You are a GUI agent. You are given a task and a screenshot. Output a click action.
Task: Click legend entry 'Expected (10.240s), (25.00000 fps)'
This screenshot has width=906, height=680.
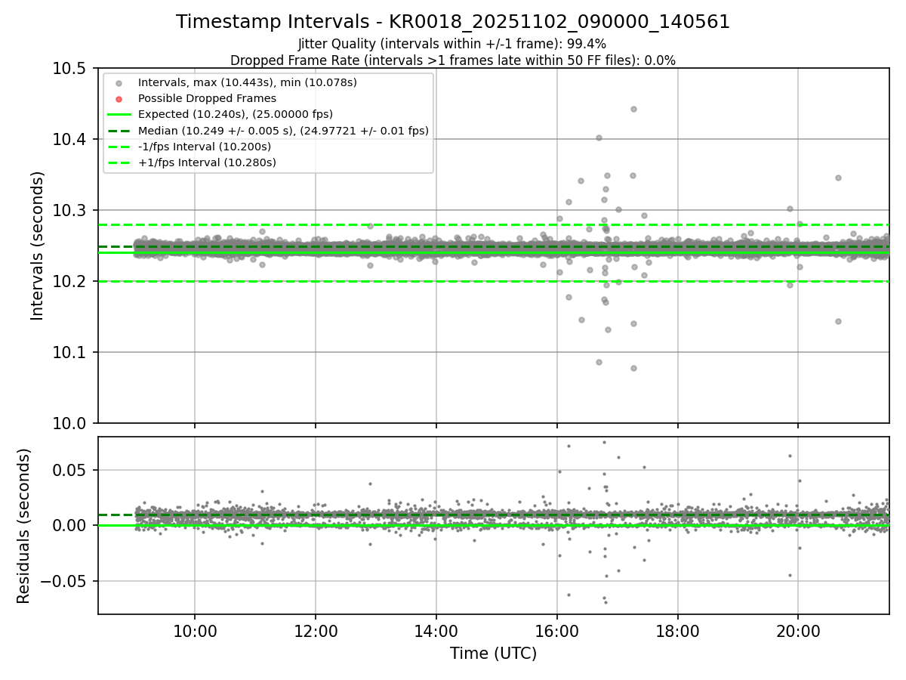coord(235,114)
